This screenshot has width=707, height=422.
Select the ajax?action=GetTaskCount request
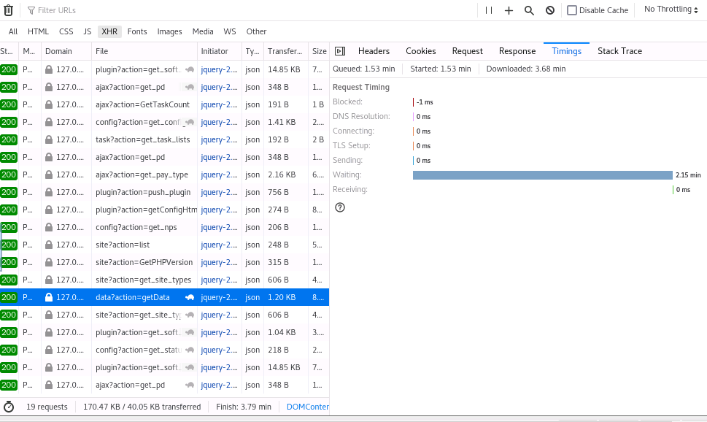click(x=165, y=104)
